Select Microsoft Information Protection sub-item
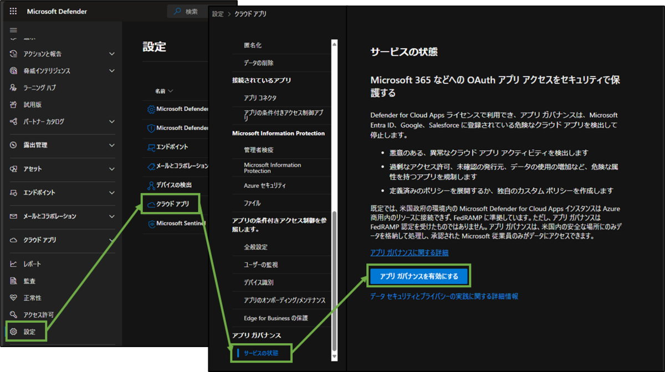This screenshot has width=665, height=372. 273,168
